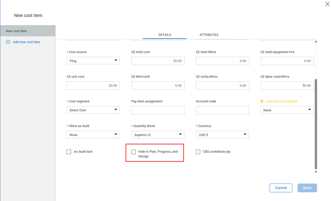Viewport: 331px width, 201px height.
Task: Enable the As-built lock checkbox
Action: pos(69,152)
